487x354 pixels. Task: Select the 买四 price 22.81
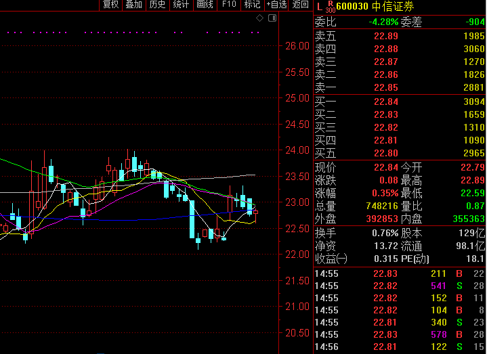386,141
